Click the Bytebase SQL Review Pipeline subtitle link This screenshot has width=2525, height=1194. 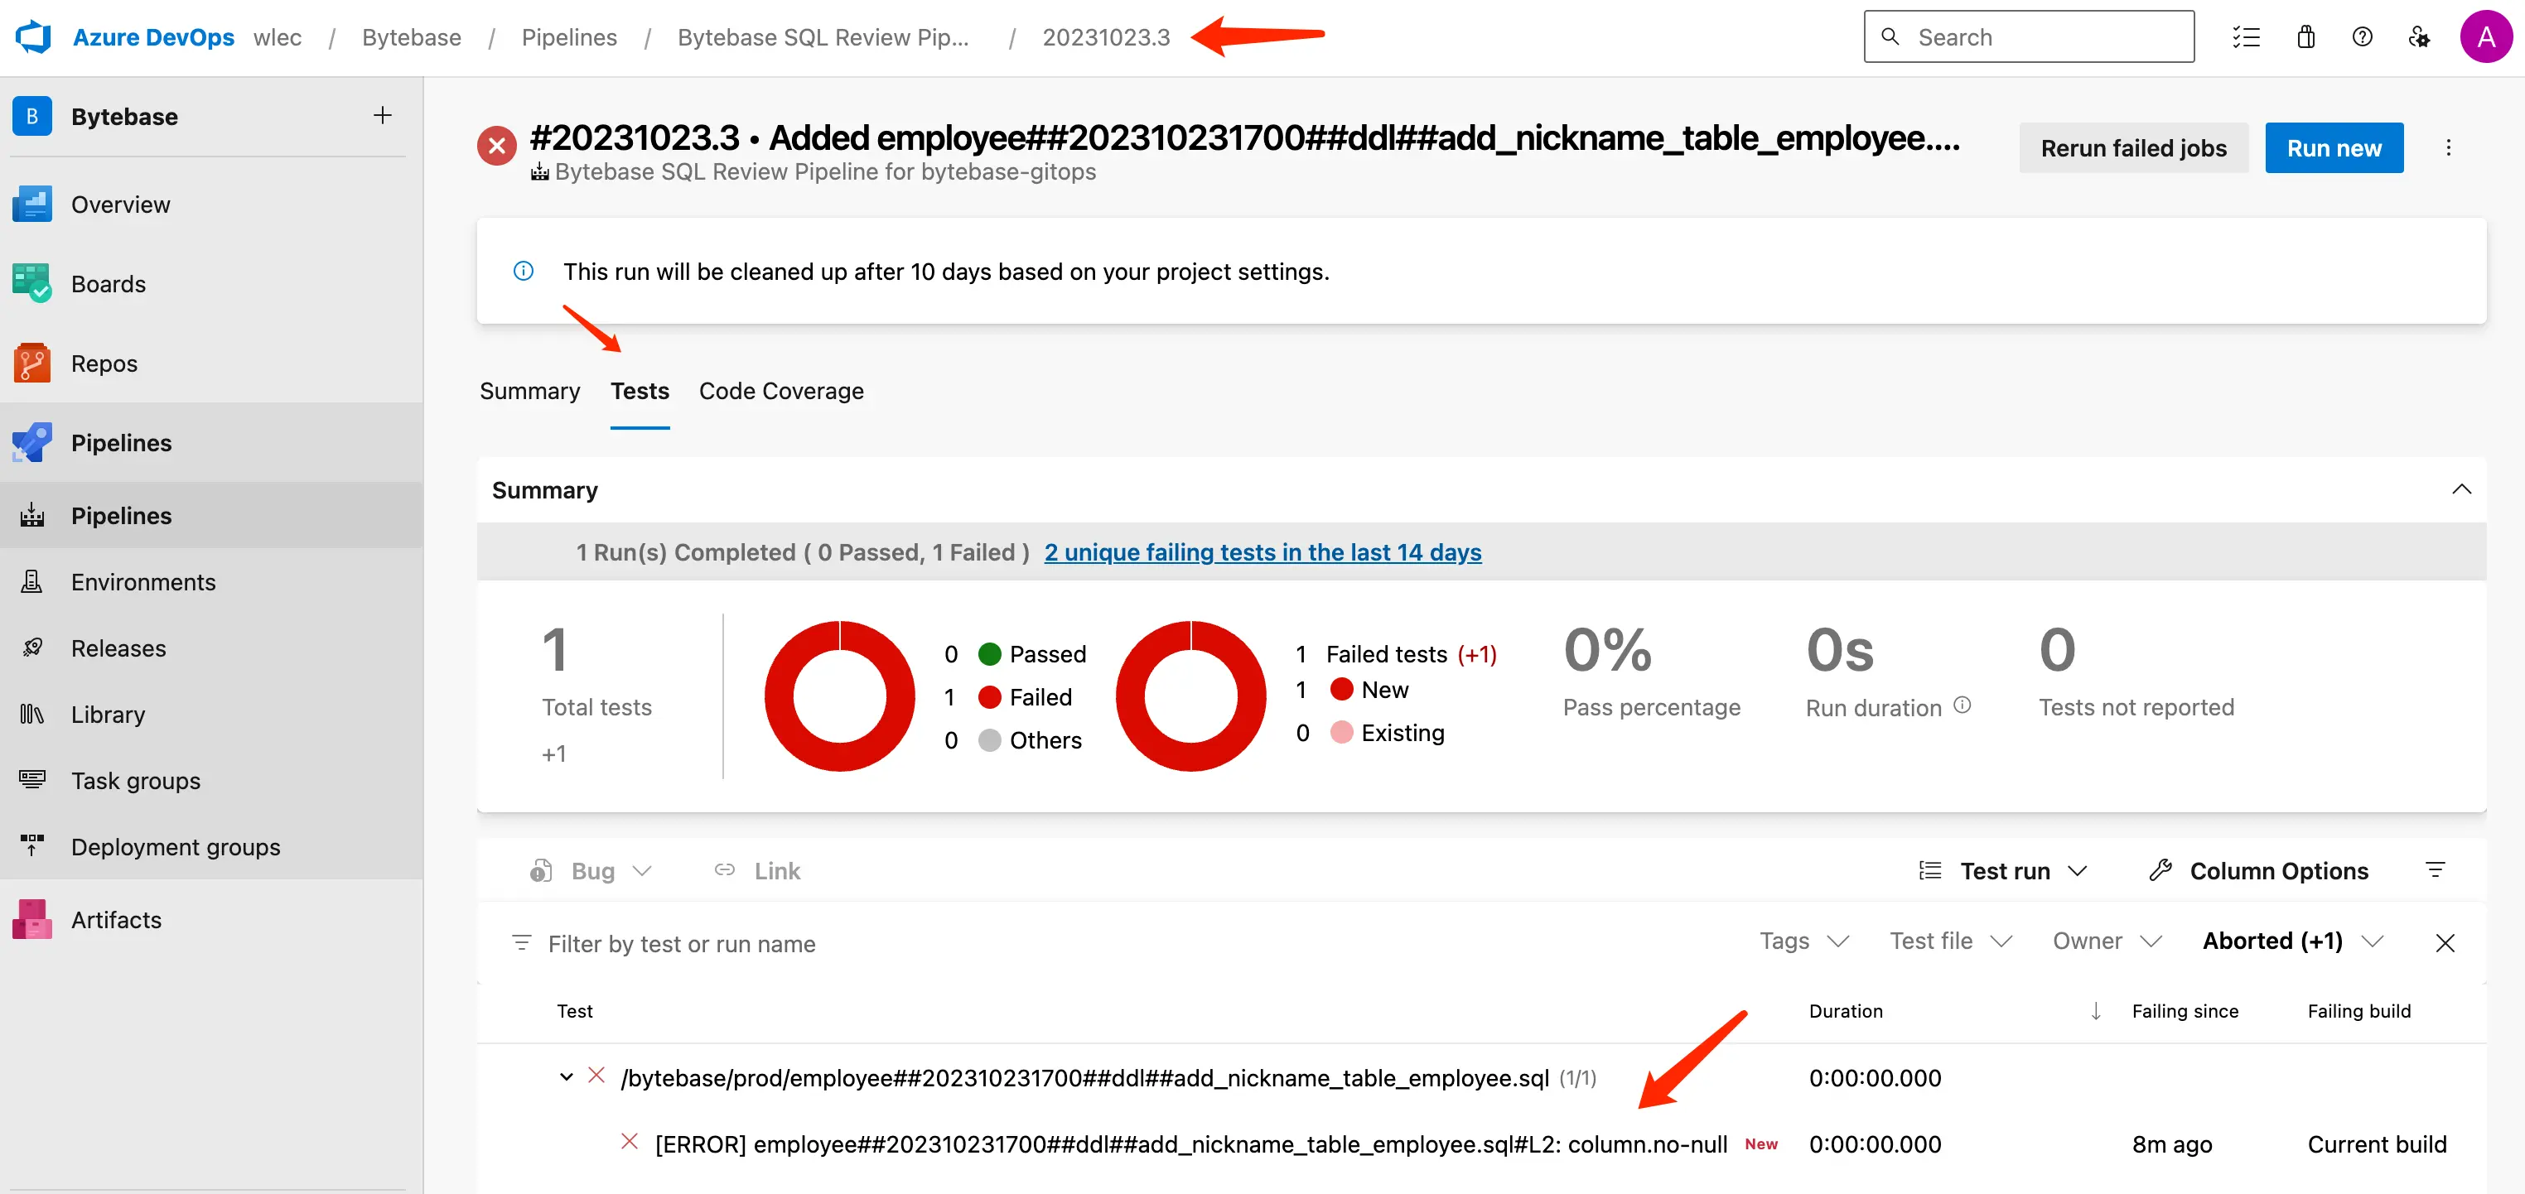824,171
